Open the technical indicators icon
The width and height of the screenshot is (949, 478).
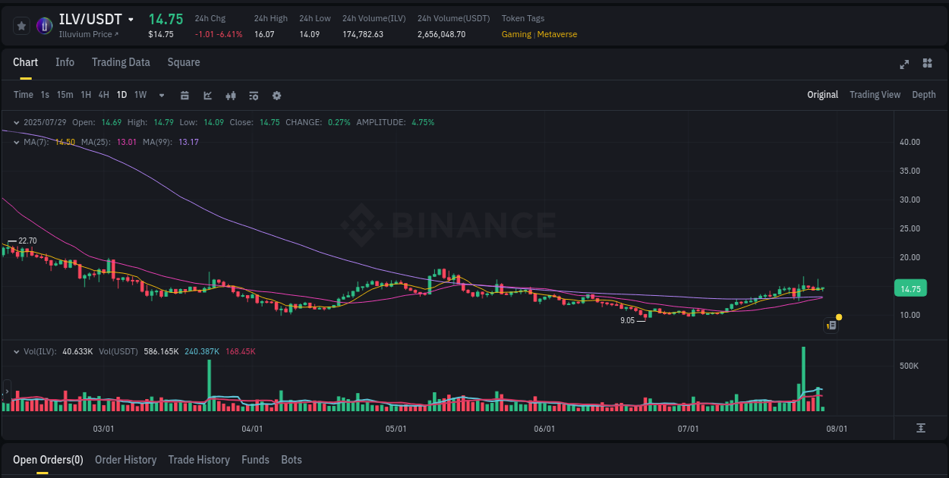point(253,96)
